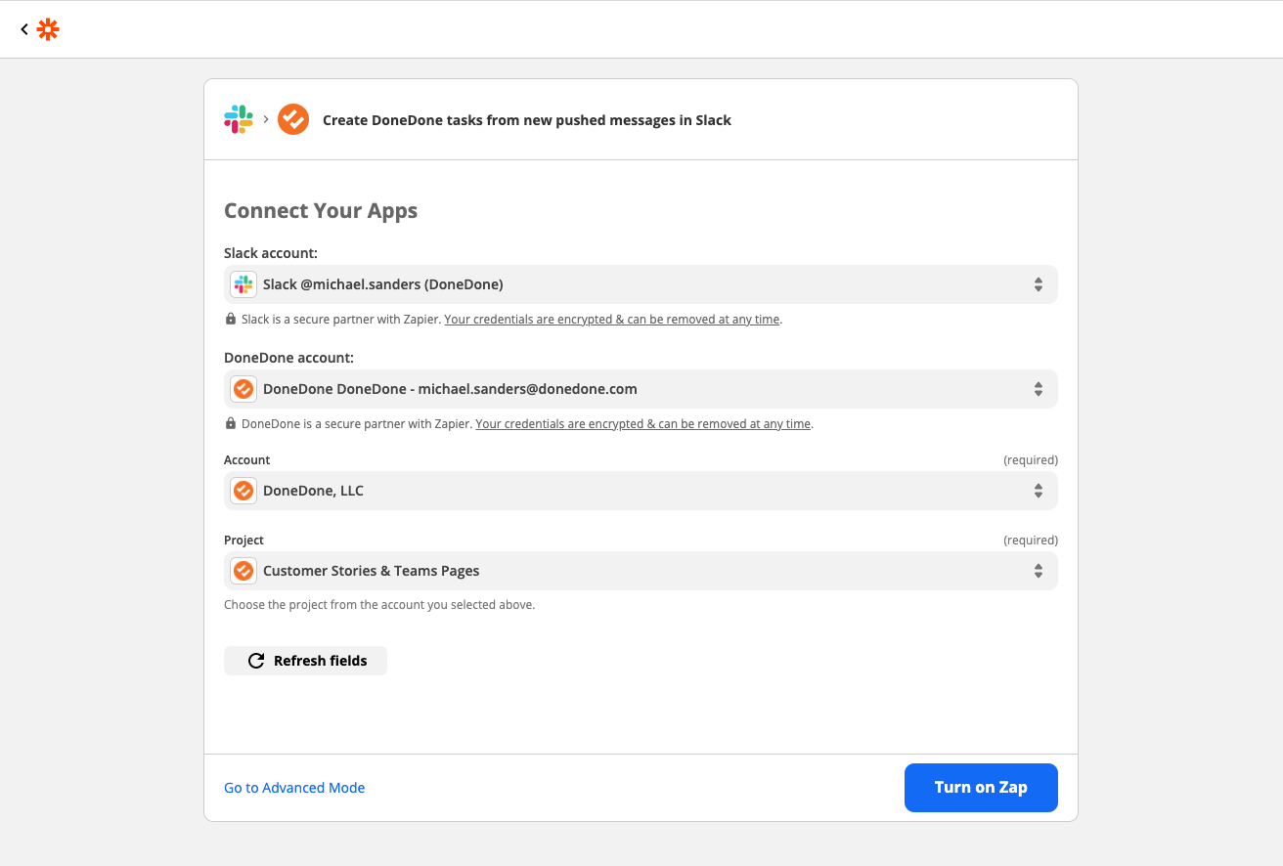The height and width of the screenshot is (866, 1283).
Task: Click the 'DoneDone account:' label
Action: click(289, 359)
